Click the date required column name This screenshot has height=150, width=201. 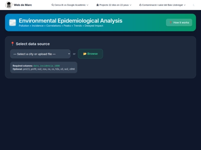36,66
